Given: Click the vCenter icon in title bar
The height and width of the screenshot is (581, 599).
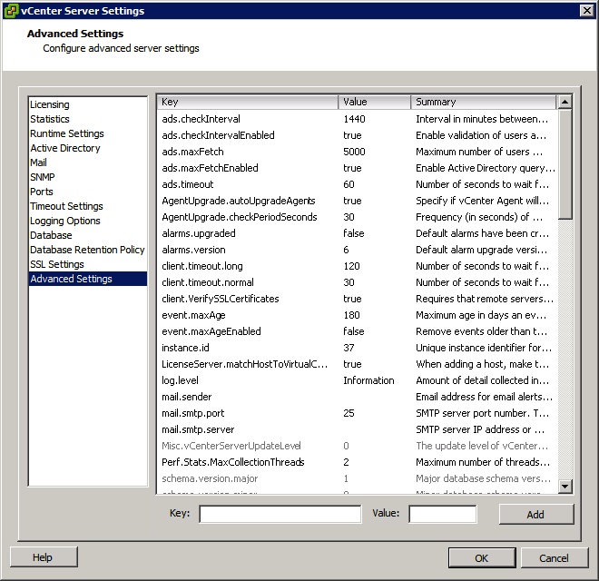Looking at the screenshot, I should point(11,11).
